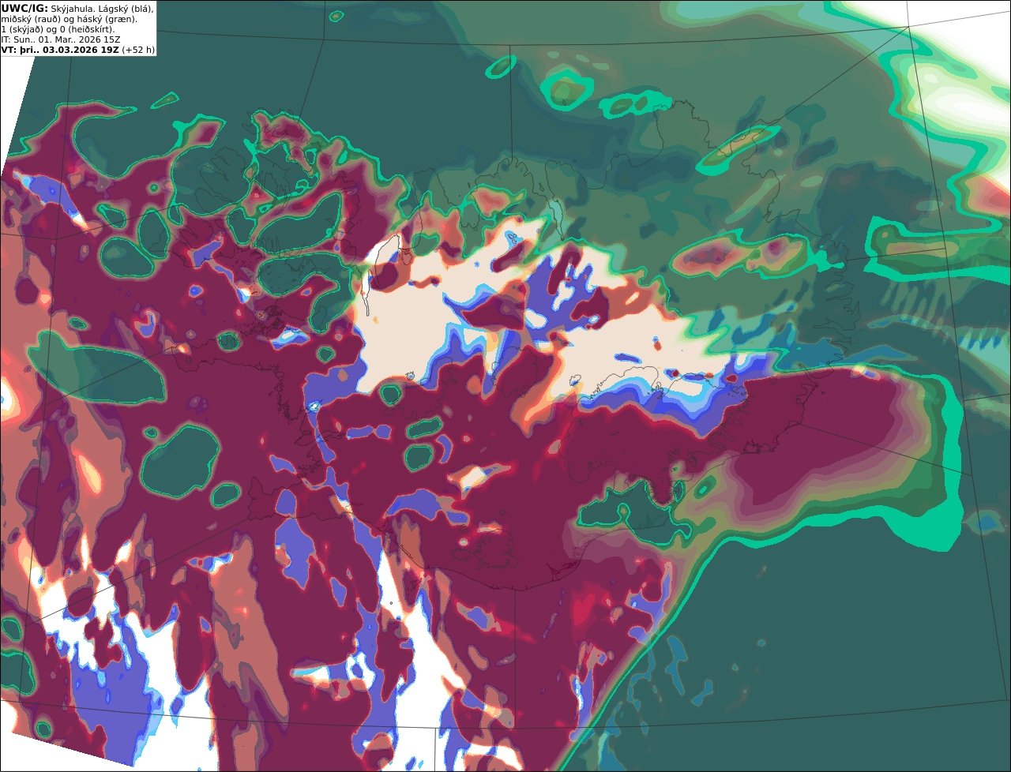Click the "miðský (rauð)" legend text
Image resolution: width=1011 pixels, height=772 pixels.
coord(31,20)
